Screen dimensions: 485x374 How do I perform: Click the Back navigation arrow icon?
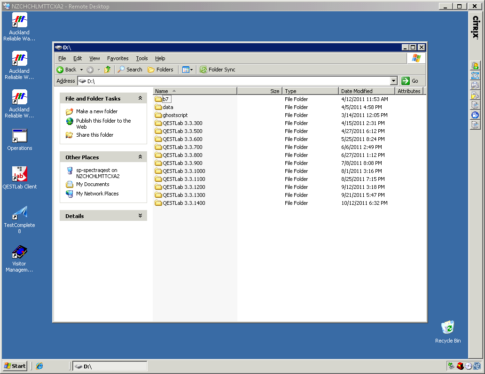coord(61,70)
